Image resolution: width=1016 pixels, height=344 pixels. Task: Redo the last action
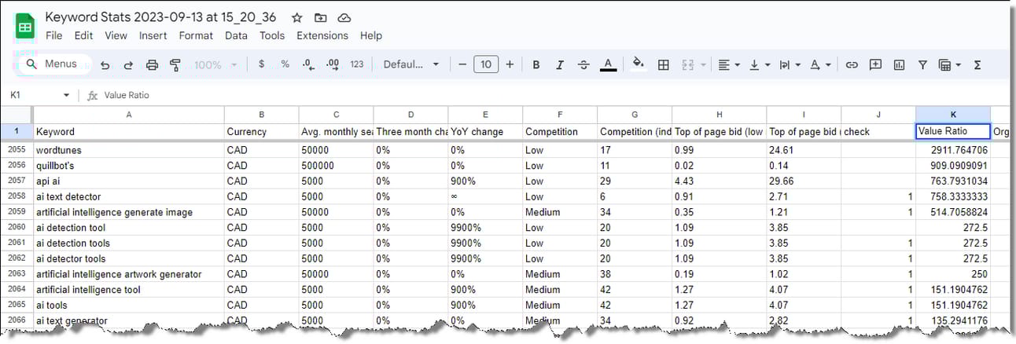[128, 64]
